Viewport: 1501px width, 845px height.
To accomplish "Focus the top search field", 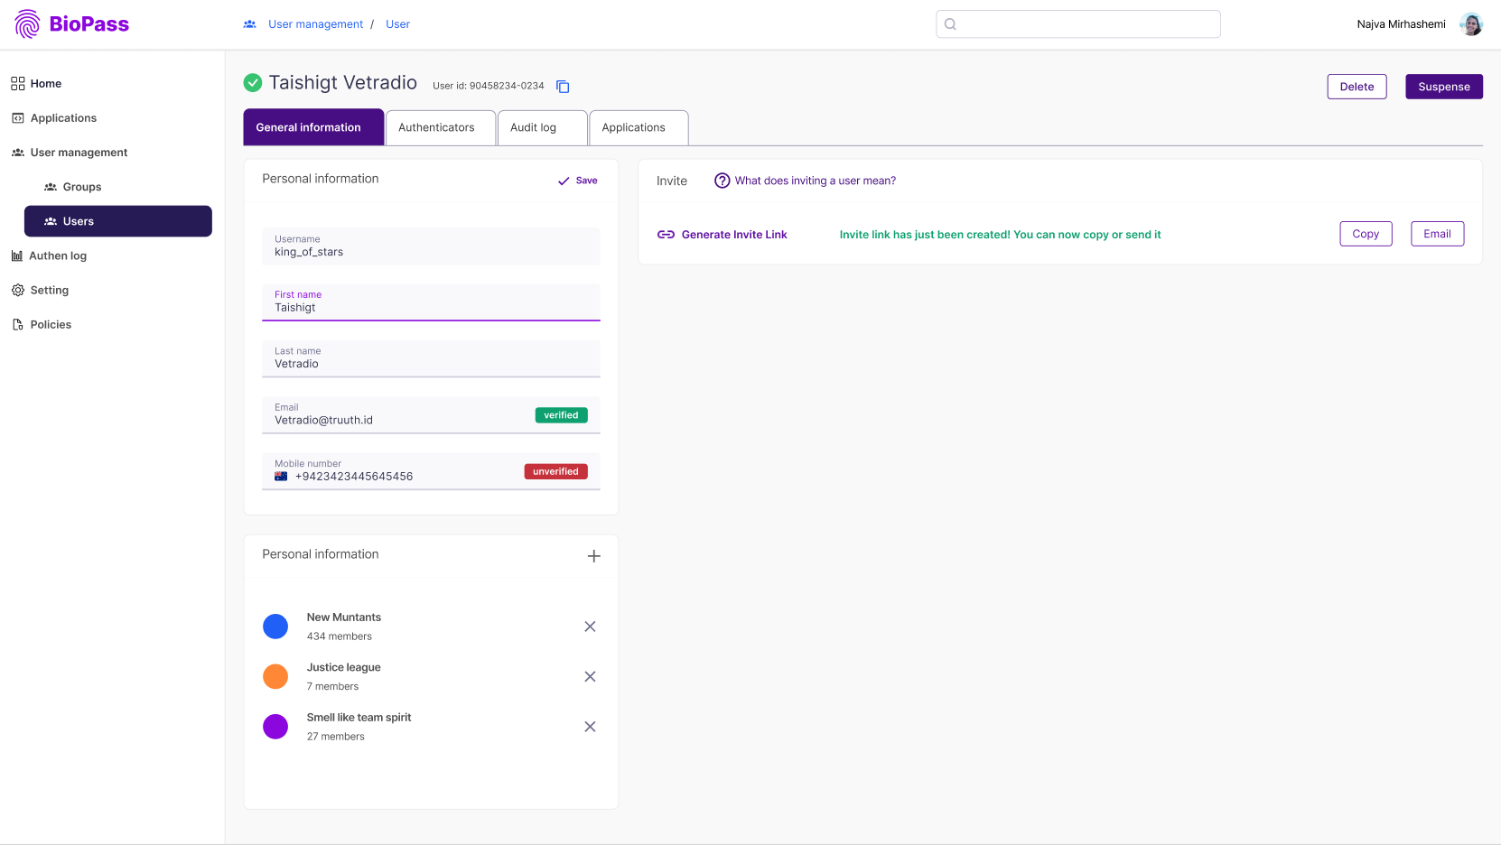I will [x=1078, y=24].
